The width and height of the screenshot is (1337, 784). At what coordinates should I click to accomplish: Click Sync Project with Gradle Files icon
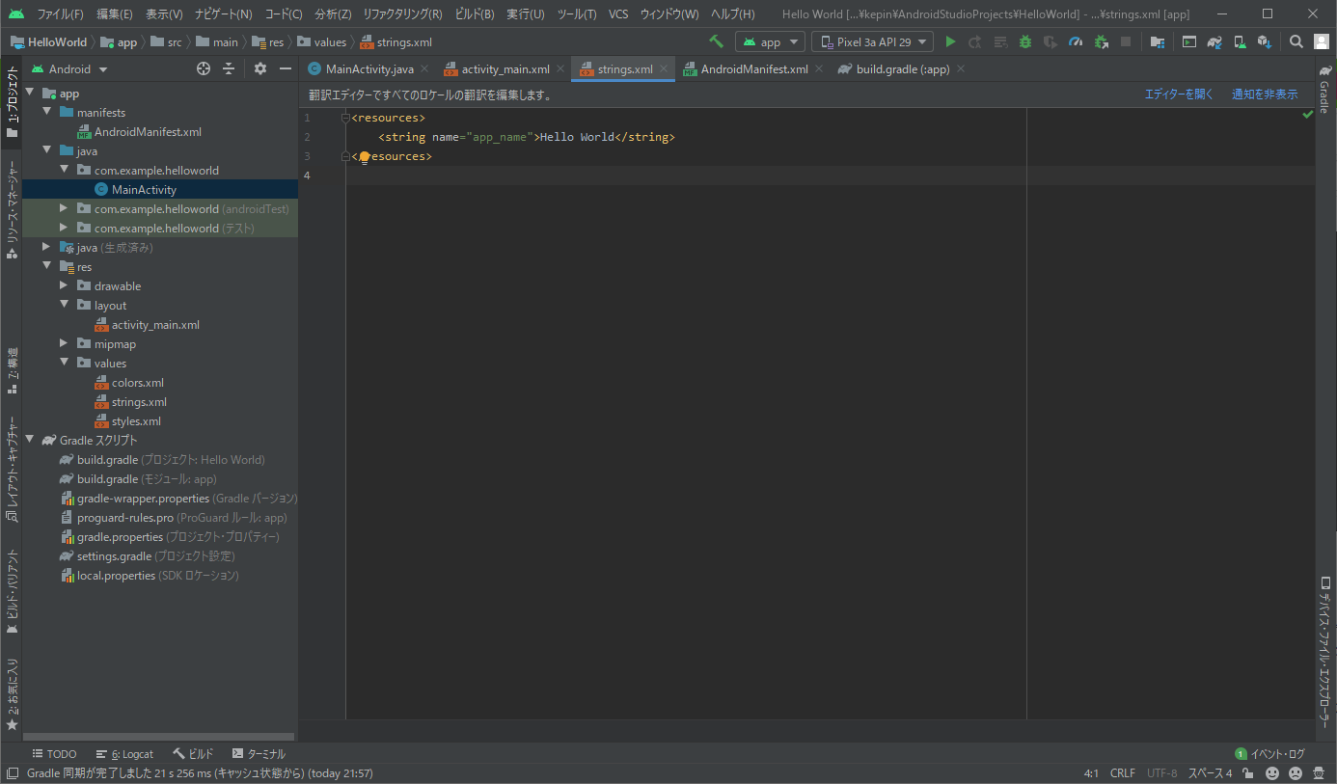[1214, 41]
